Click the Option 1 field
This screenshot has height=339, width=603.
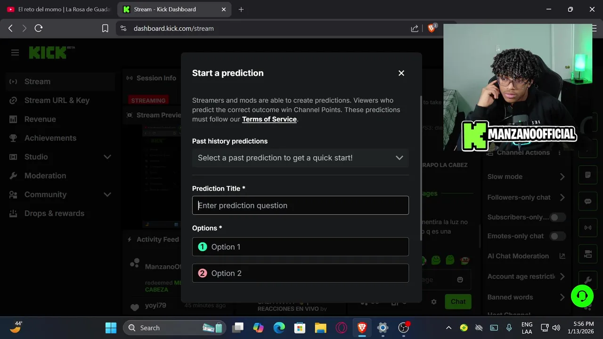point(300,247)
